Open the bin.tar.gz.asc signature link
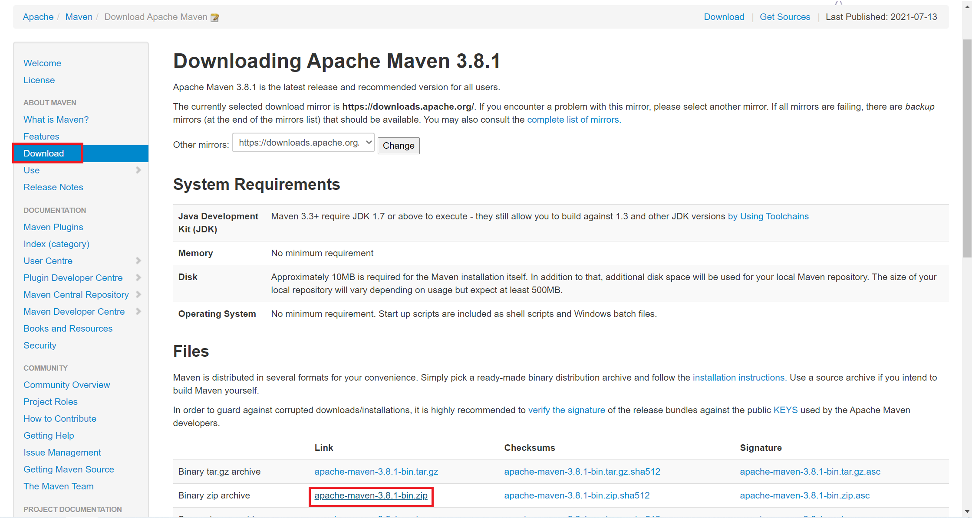Image resolution: width=972 pixels, height=518 pixels. click(x=810, y=472)
